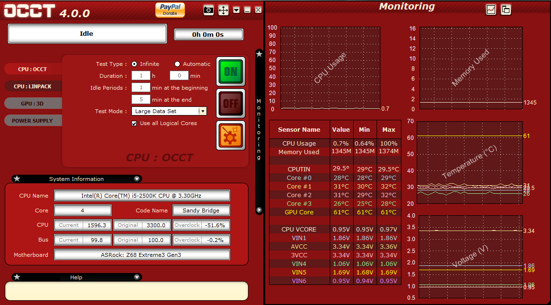Select the Infinite test type
Image resolution: width=551 pixels, height=305 pixels.
coord(134,64)
